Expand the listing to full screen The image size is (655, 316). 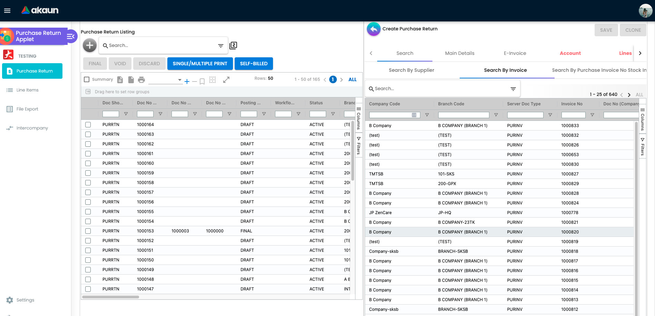pos(226,80)
